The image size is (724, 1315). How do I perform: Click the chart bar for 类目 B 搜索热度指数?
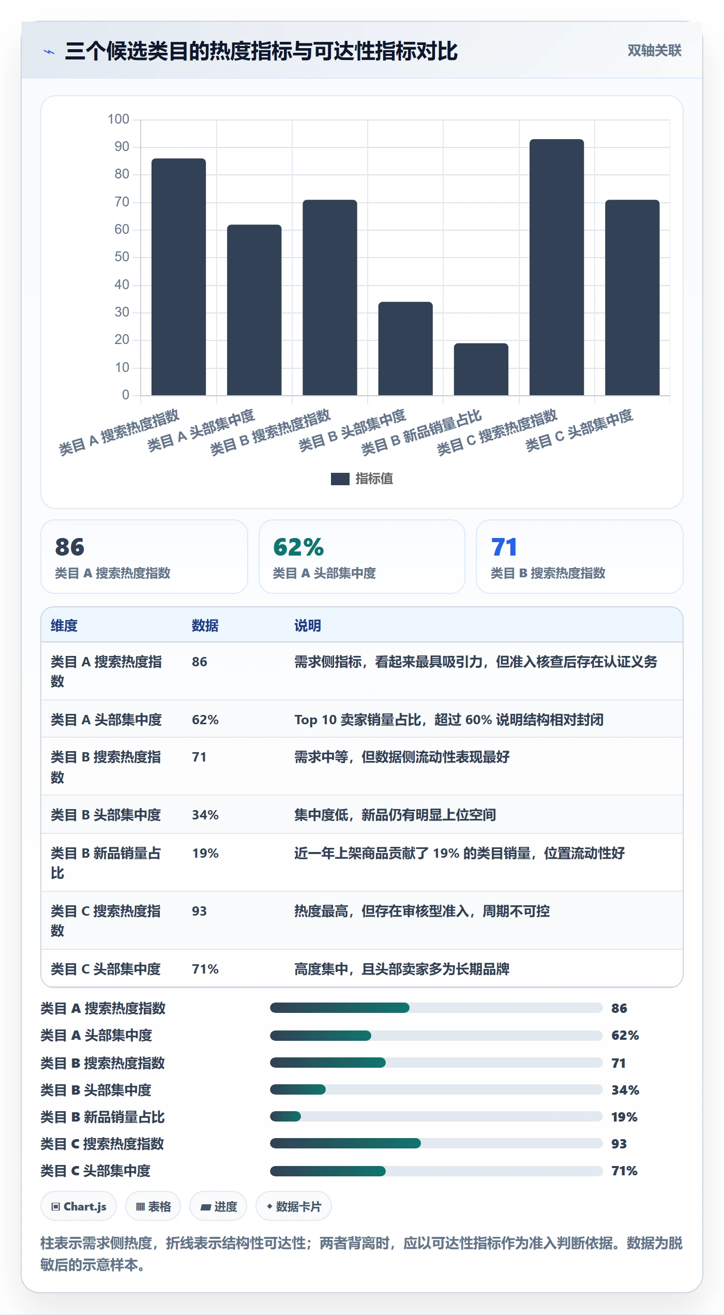[330, 297]
